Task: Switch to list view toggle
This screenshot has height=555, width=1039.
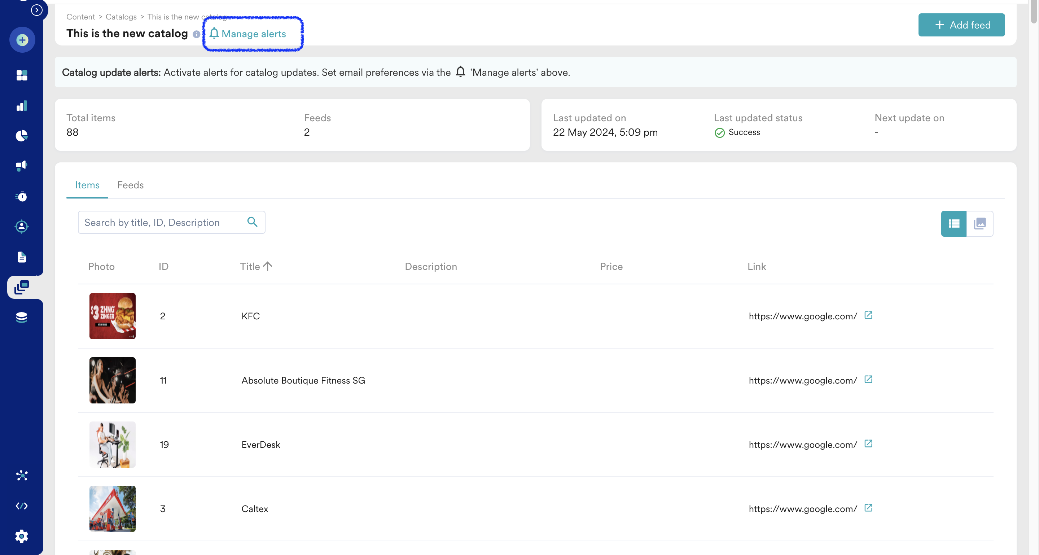Action: point(953,223)
